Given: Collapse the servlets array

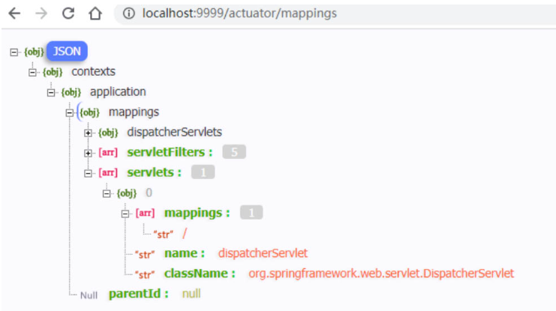Looking at the screenshot, I should click(89, 173).
